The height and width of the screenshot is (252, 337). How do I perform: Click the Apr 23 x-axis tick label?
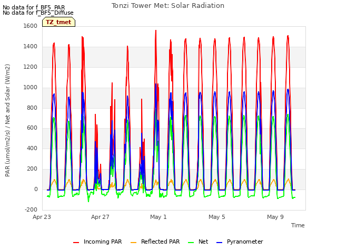tap(42, 217)
